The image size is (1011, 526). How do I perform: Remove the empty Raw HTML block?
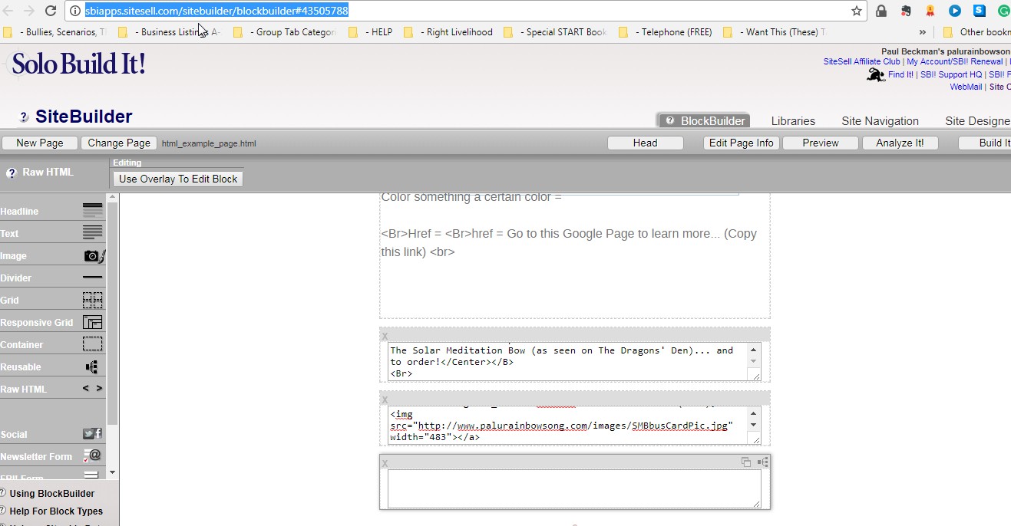tap(385, 463)
